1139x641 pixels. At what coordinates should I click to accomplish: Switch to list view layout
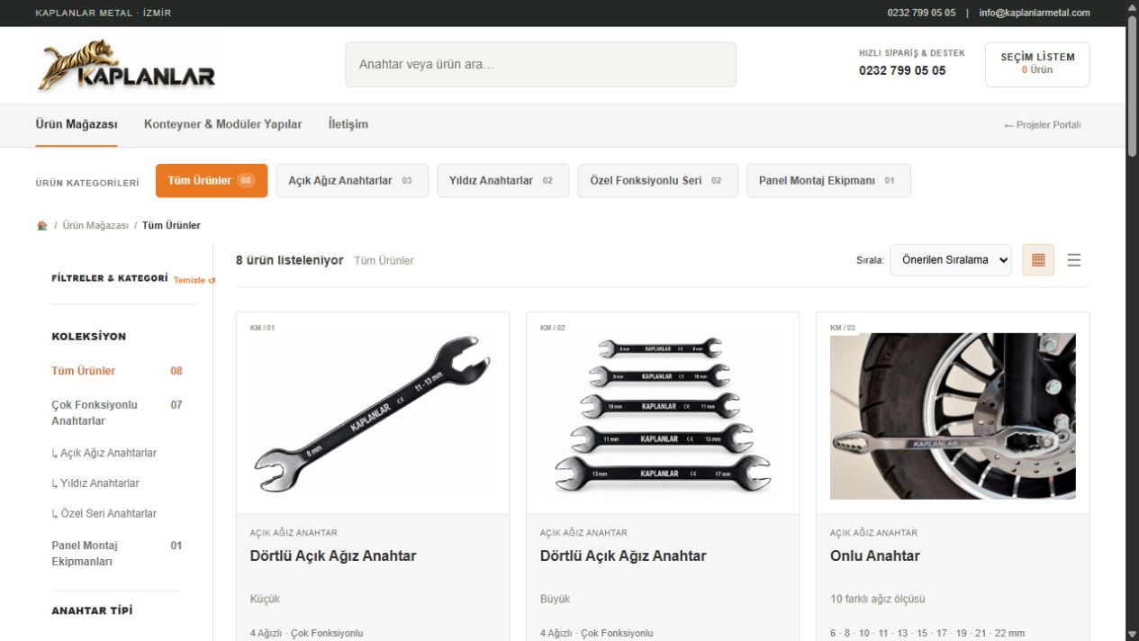[1074, 260]
